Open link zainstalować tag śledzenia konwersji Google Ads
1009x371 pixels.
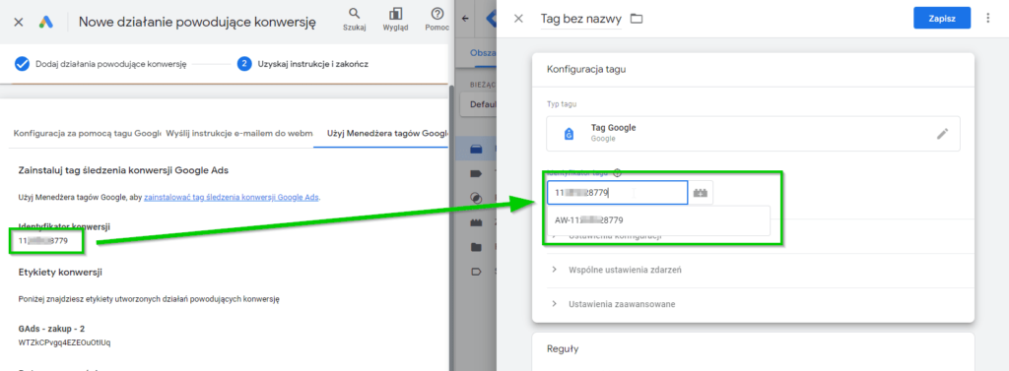tap(232, 197)
